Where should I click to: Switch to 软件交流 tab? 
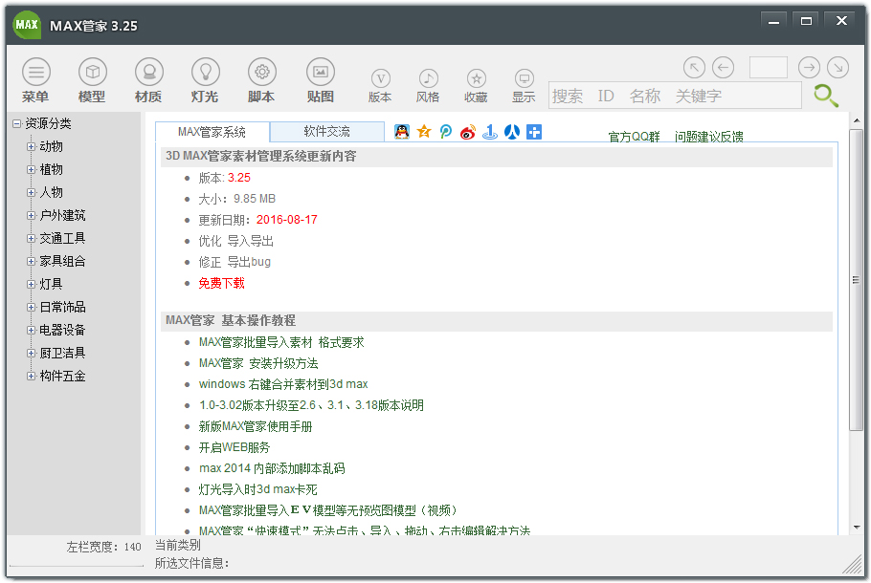pyautogui.click(x=327, y=132)
